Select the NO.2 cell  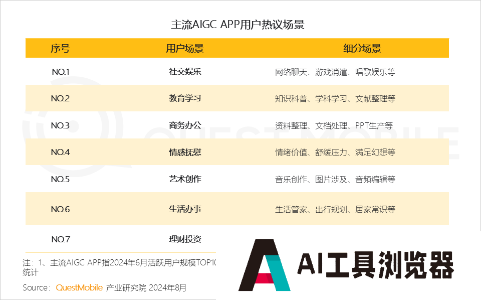(x=60, y=98)
